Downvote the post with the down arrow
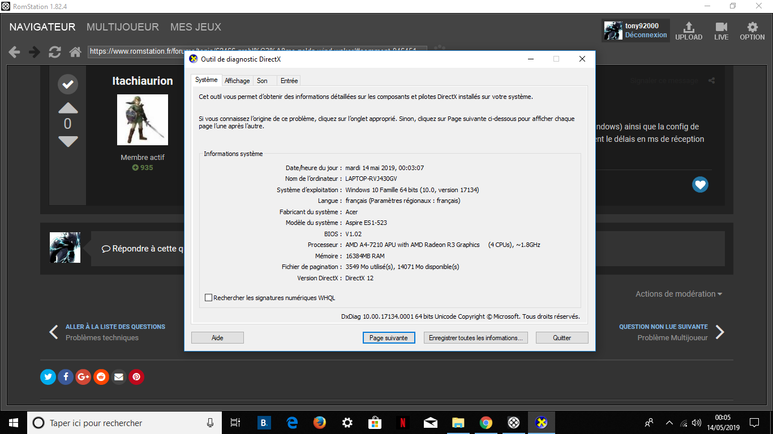This screenshot has width=773, height=434. click(68, 141)
